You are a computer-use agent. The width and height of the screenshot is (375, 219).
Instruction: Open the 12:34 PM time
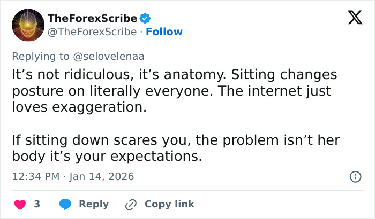pos(34,176)
